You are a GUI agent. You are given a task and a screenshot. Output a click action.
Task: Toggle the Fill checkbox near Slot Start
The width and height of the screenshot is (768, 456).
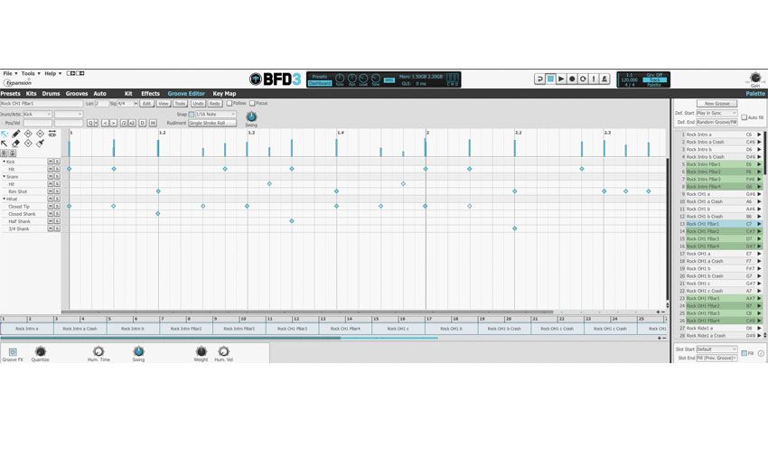point(745,353)
